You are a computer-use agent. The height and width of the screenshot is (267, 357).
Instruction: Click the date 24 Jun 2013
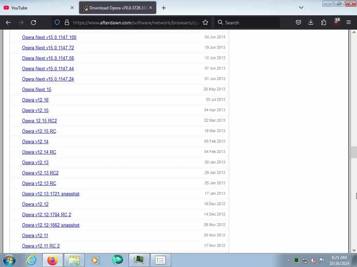[x=215, y=37]
